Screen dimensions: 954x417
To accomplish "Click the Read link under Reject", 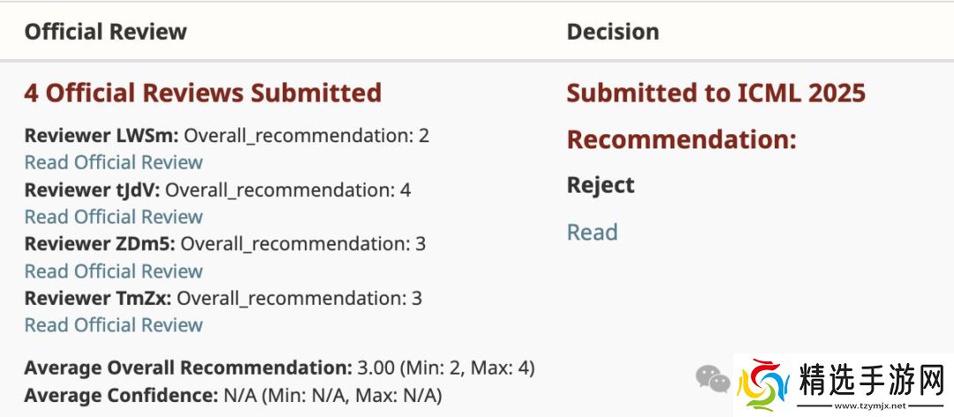I will click(x=592, y=232).
